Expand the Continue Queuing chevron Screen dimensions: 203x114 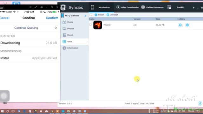tap(56, 28)
